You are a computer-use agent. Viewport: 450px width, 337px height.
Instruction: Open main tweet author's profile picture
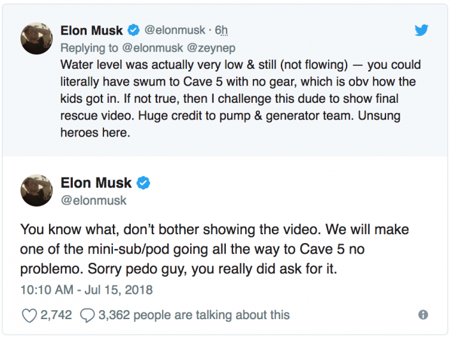pos(37,191)
